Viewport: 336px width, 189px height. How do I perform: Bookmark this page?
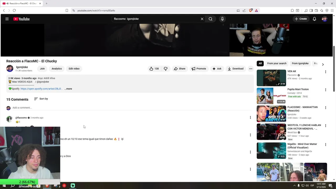(x=67, y=10)
